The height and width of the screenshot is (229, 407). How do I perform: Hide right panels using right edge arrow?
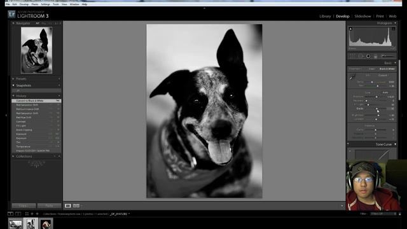[x=403, y=115]
